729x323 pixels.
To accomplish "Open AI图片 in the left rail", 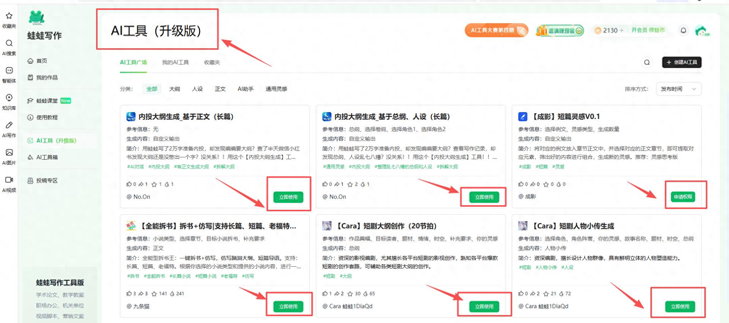I will click(x=9, y=157).
